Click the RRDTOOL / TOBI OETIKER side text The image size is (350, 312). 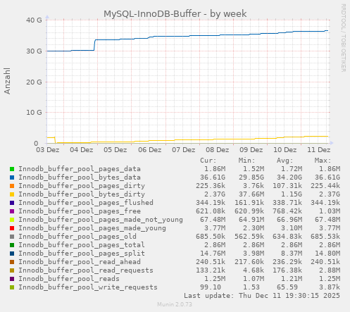tap(343, 38)
